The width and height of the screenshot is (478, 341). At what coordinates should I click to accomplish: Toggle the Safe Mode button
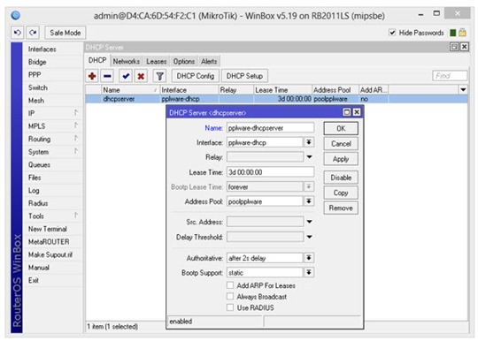click(x=66, y=33)
